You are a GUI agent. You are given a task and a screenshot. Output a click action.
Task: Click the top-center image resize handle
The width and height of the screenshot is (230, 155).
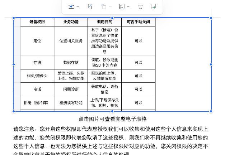click(x=112, y=18)
